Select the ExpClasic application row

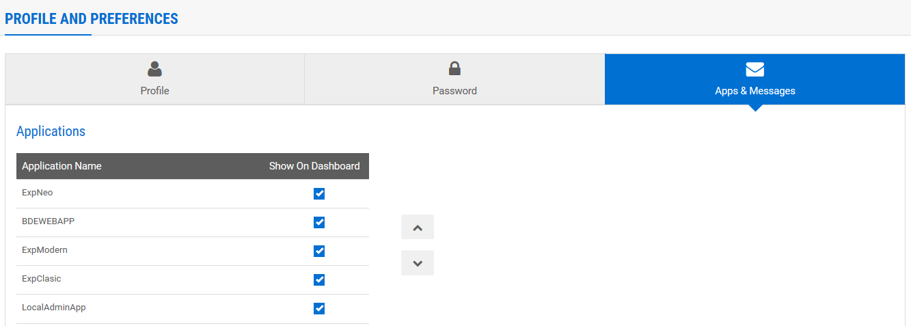[193, 280]
